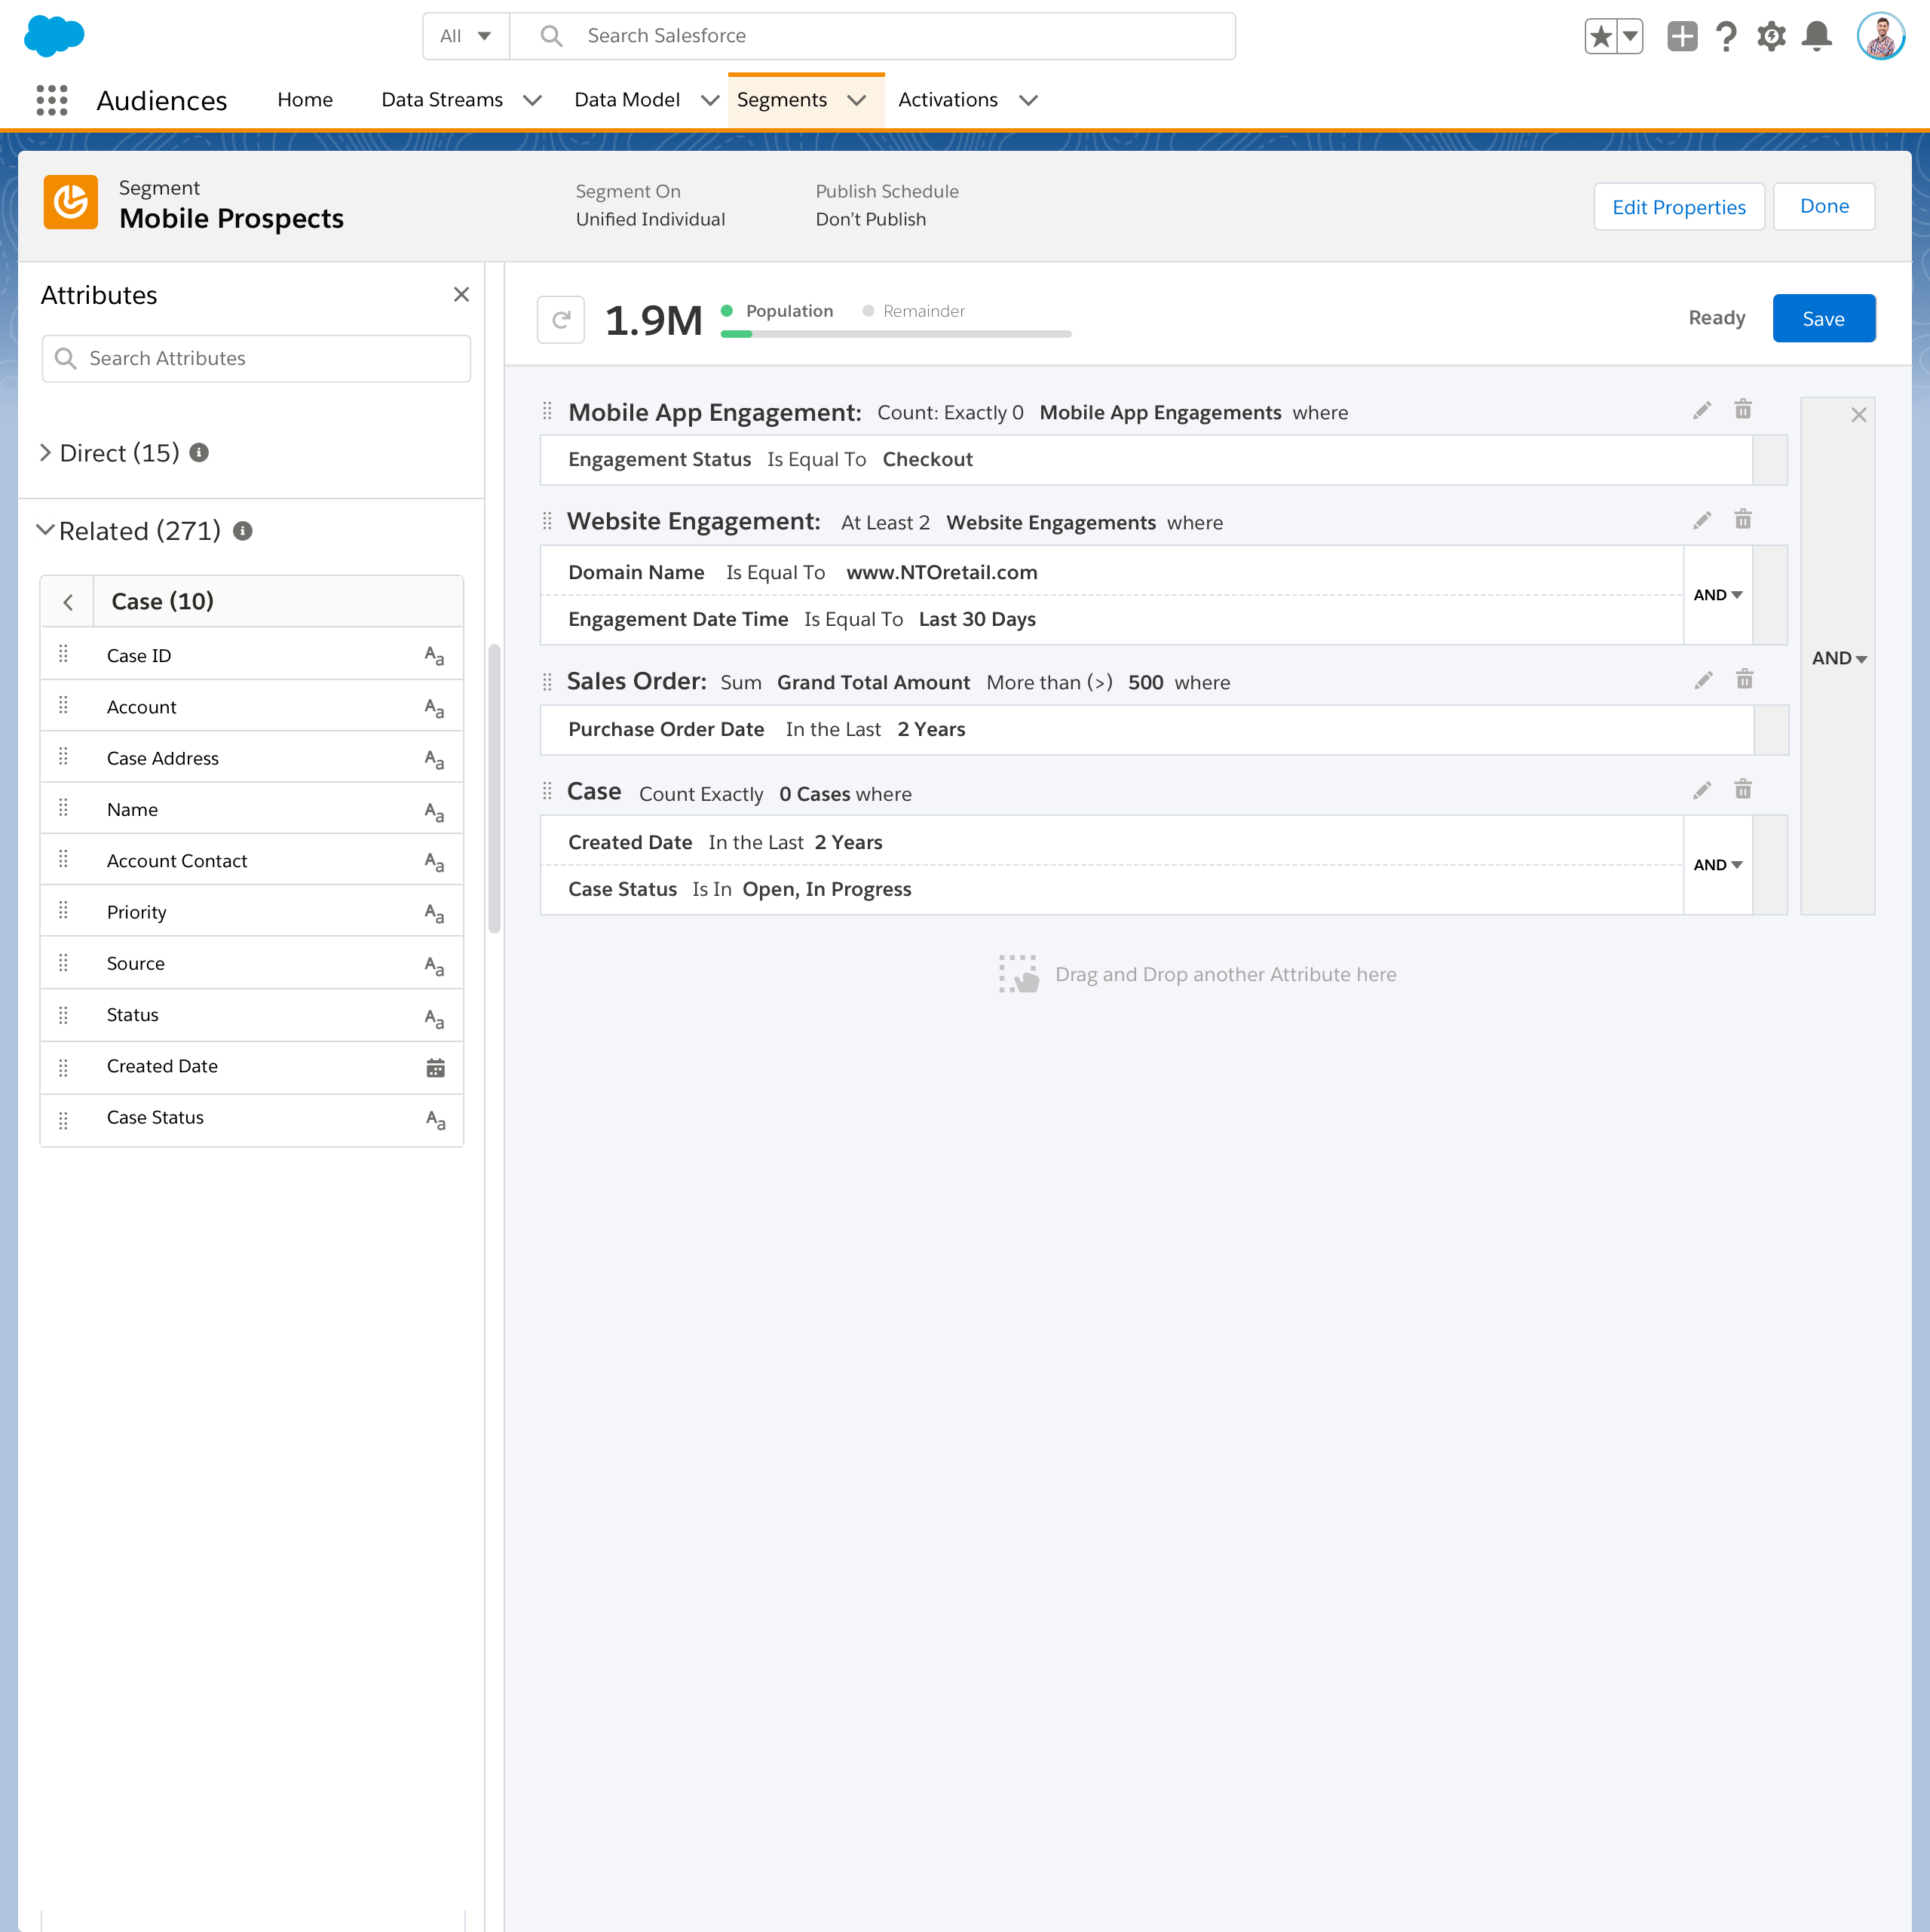
Task: Click the Sales Order edit pencil icon
Action: coord(1703,681)
